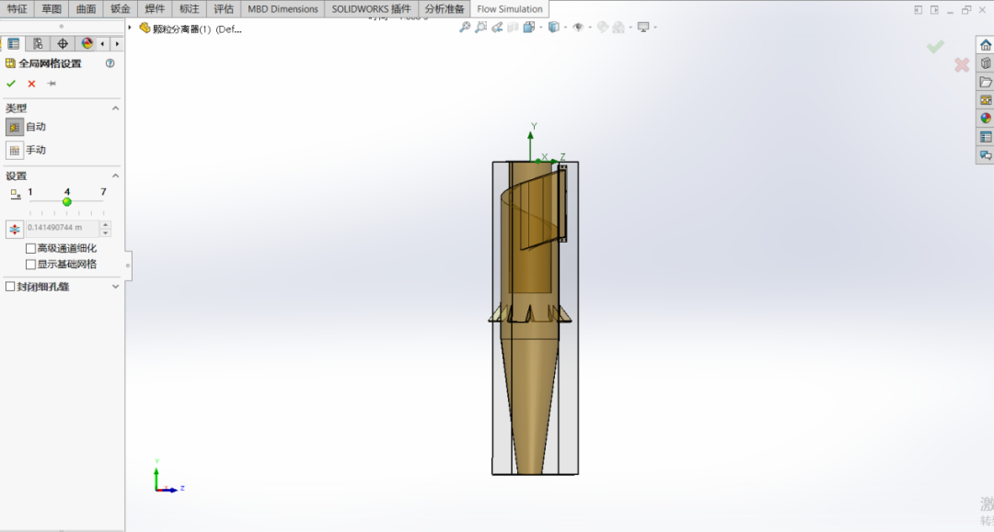Open the DimXpertManager crosshair tab
Image resolution: width=994 pixels, height=532 pixels.
(x=63, y=44)
